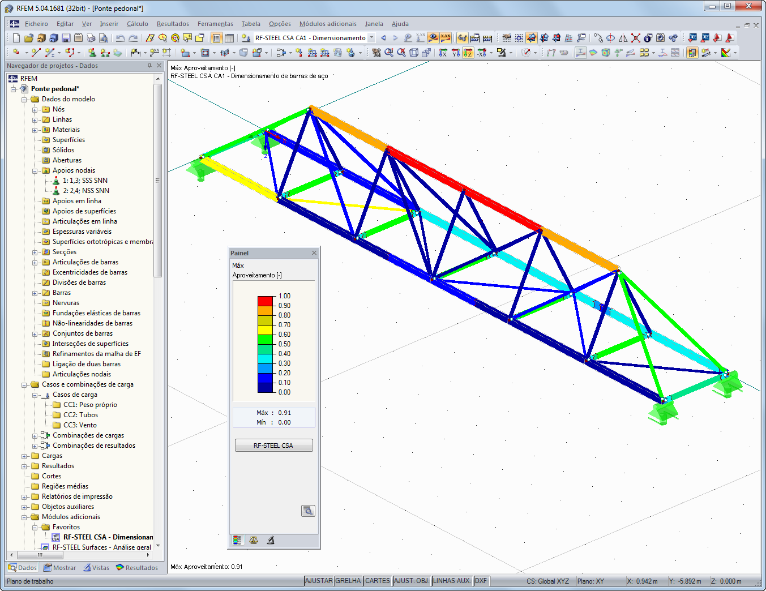
Task: Click the Open file folder icon
Action: tap(28, 38)
